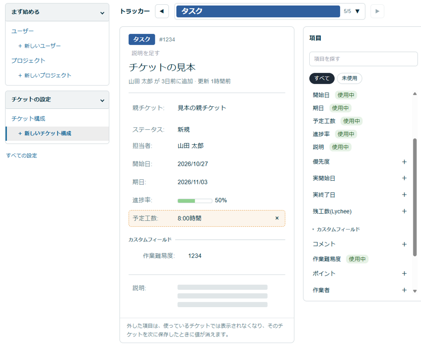The height and width of the screenshot is (345, 421).
Task: Click the 作業難易度 value 1234
Action: (x=195, y=256)
